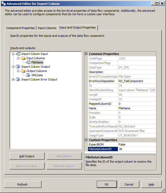Click the SCR Enumerate files value

pyautogui.click(x=137, y=131)
